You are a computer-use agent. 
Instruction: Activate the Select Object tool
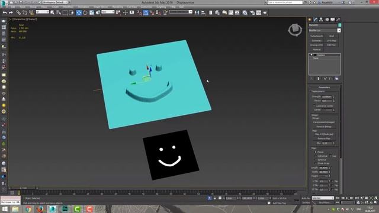(x=52, y=12)
